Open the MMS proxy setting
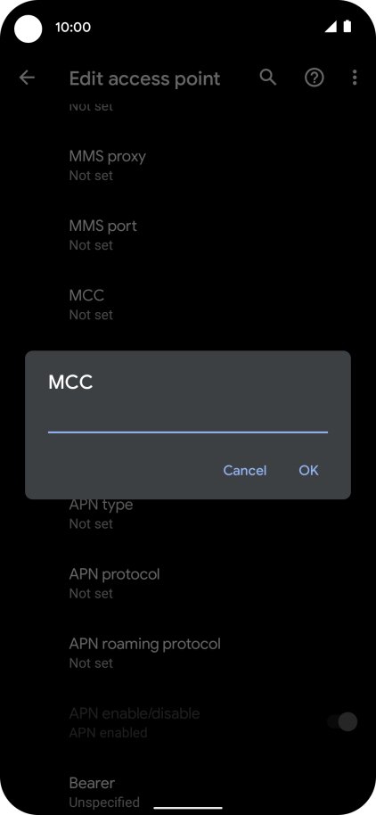Image resolution: width=376 pixels, height=815 pixels. 188,165
